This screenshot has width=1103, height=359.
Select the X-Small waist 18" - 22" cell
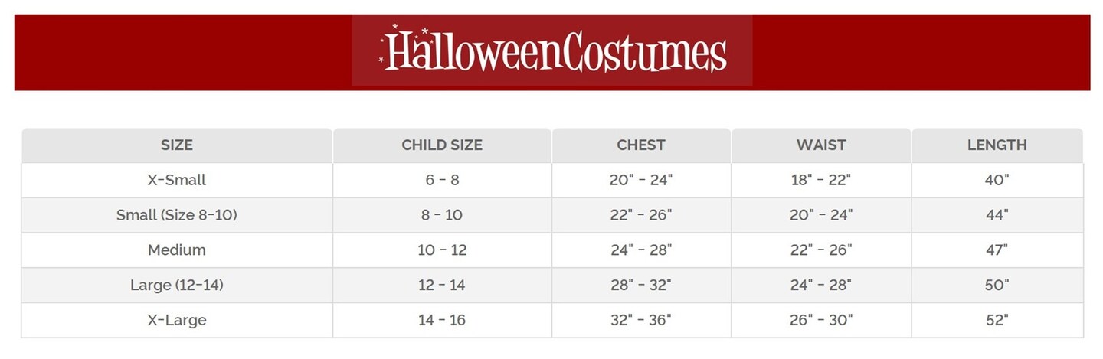pos(821,181)
